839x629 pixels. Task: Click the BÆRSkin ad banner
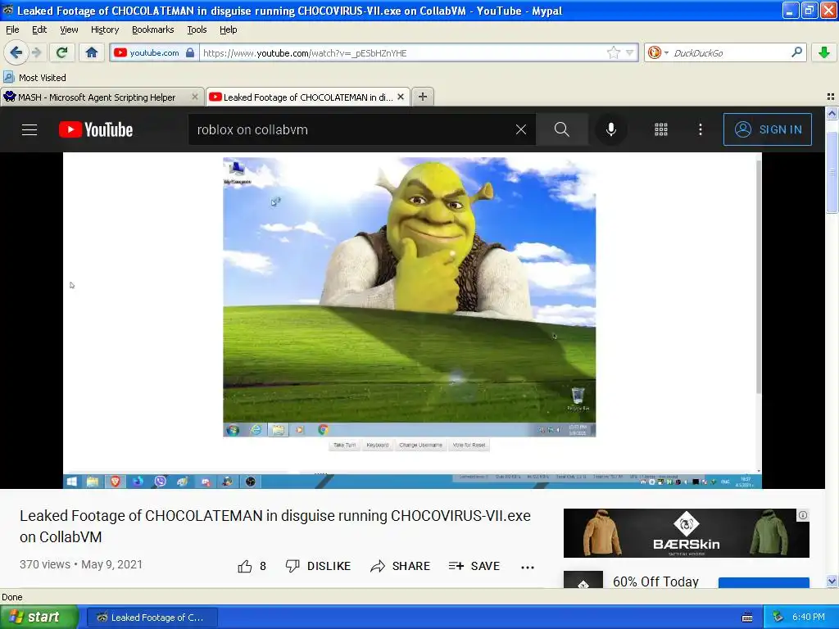tap(686, 532)
